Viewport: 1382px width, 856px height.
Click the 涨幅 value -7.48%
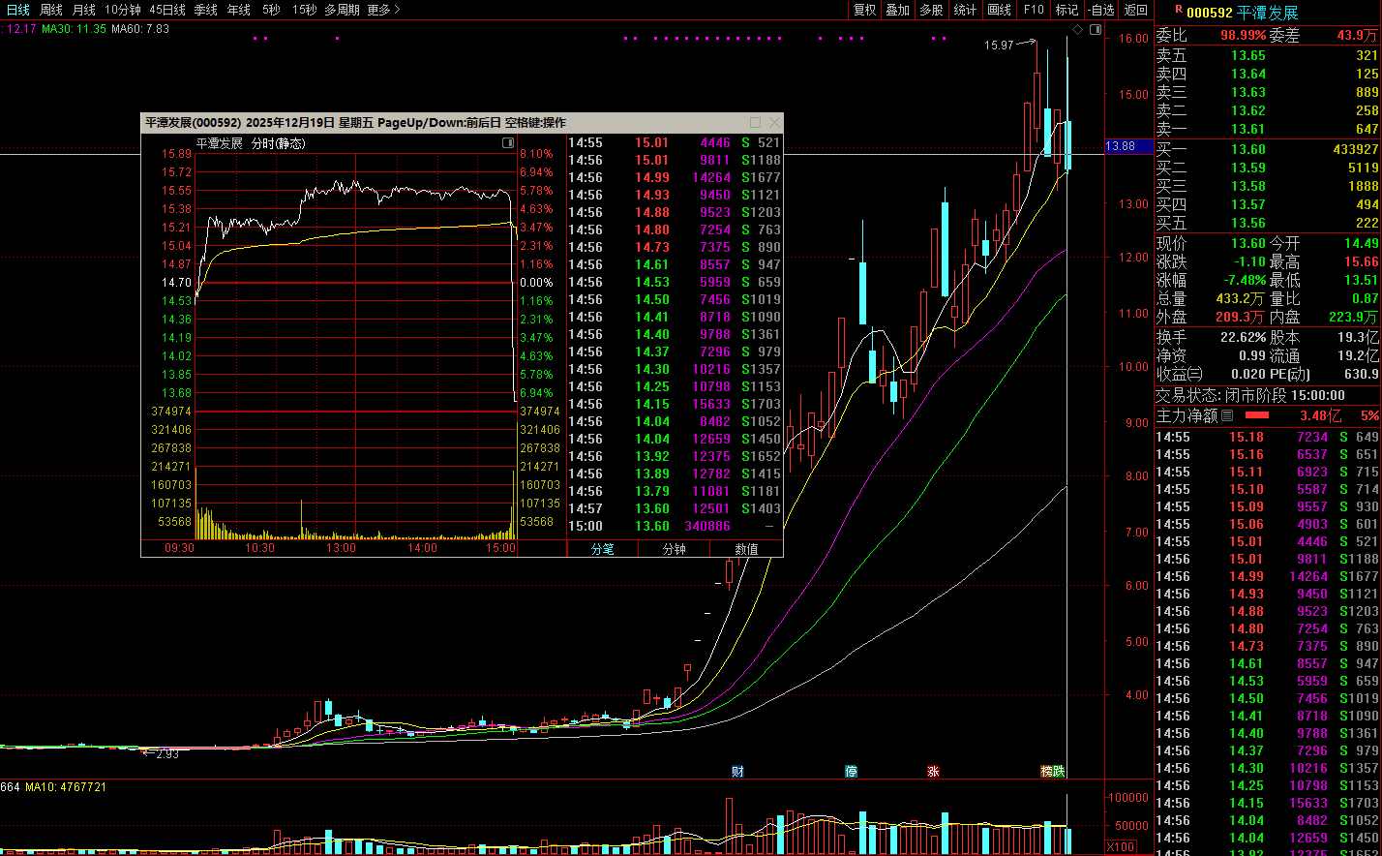click(1245, 280)
